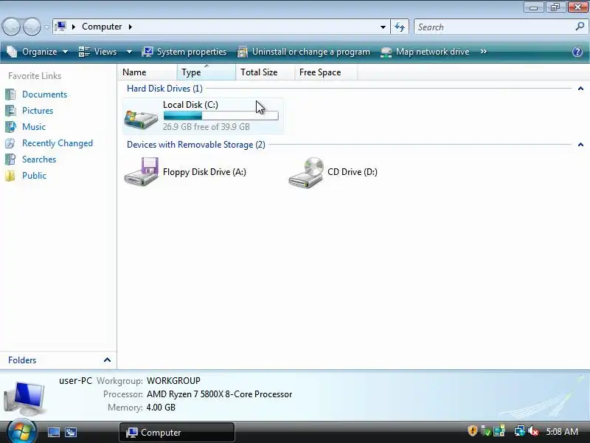Show more toolbar commands via double chevron
Viewport: 590px width, 443px height.
tap(484, 51)
